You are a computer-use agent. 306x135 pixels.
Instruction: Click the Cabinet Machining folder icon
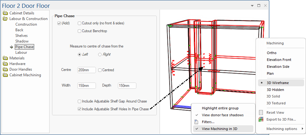tap(5, 75)
